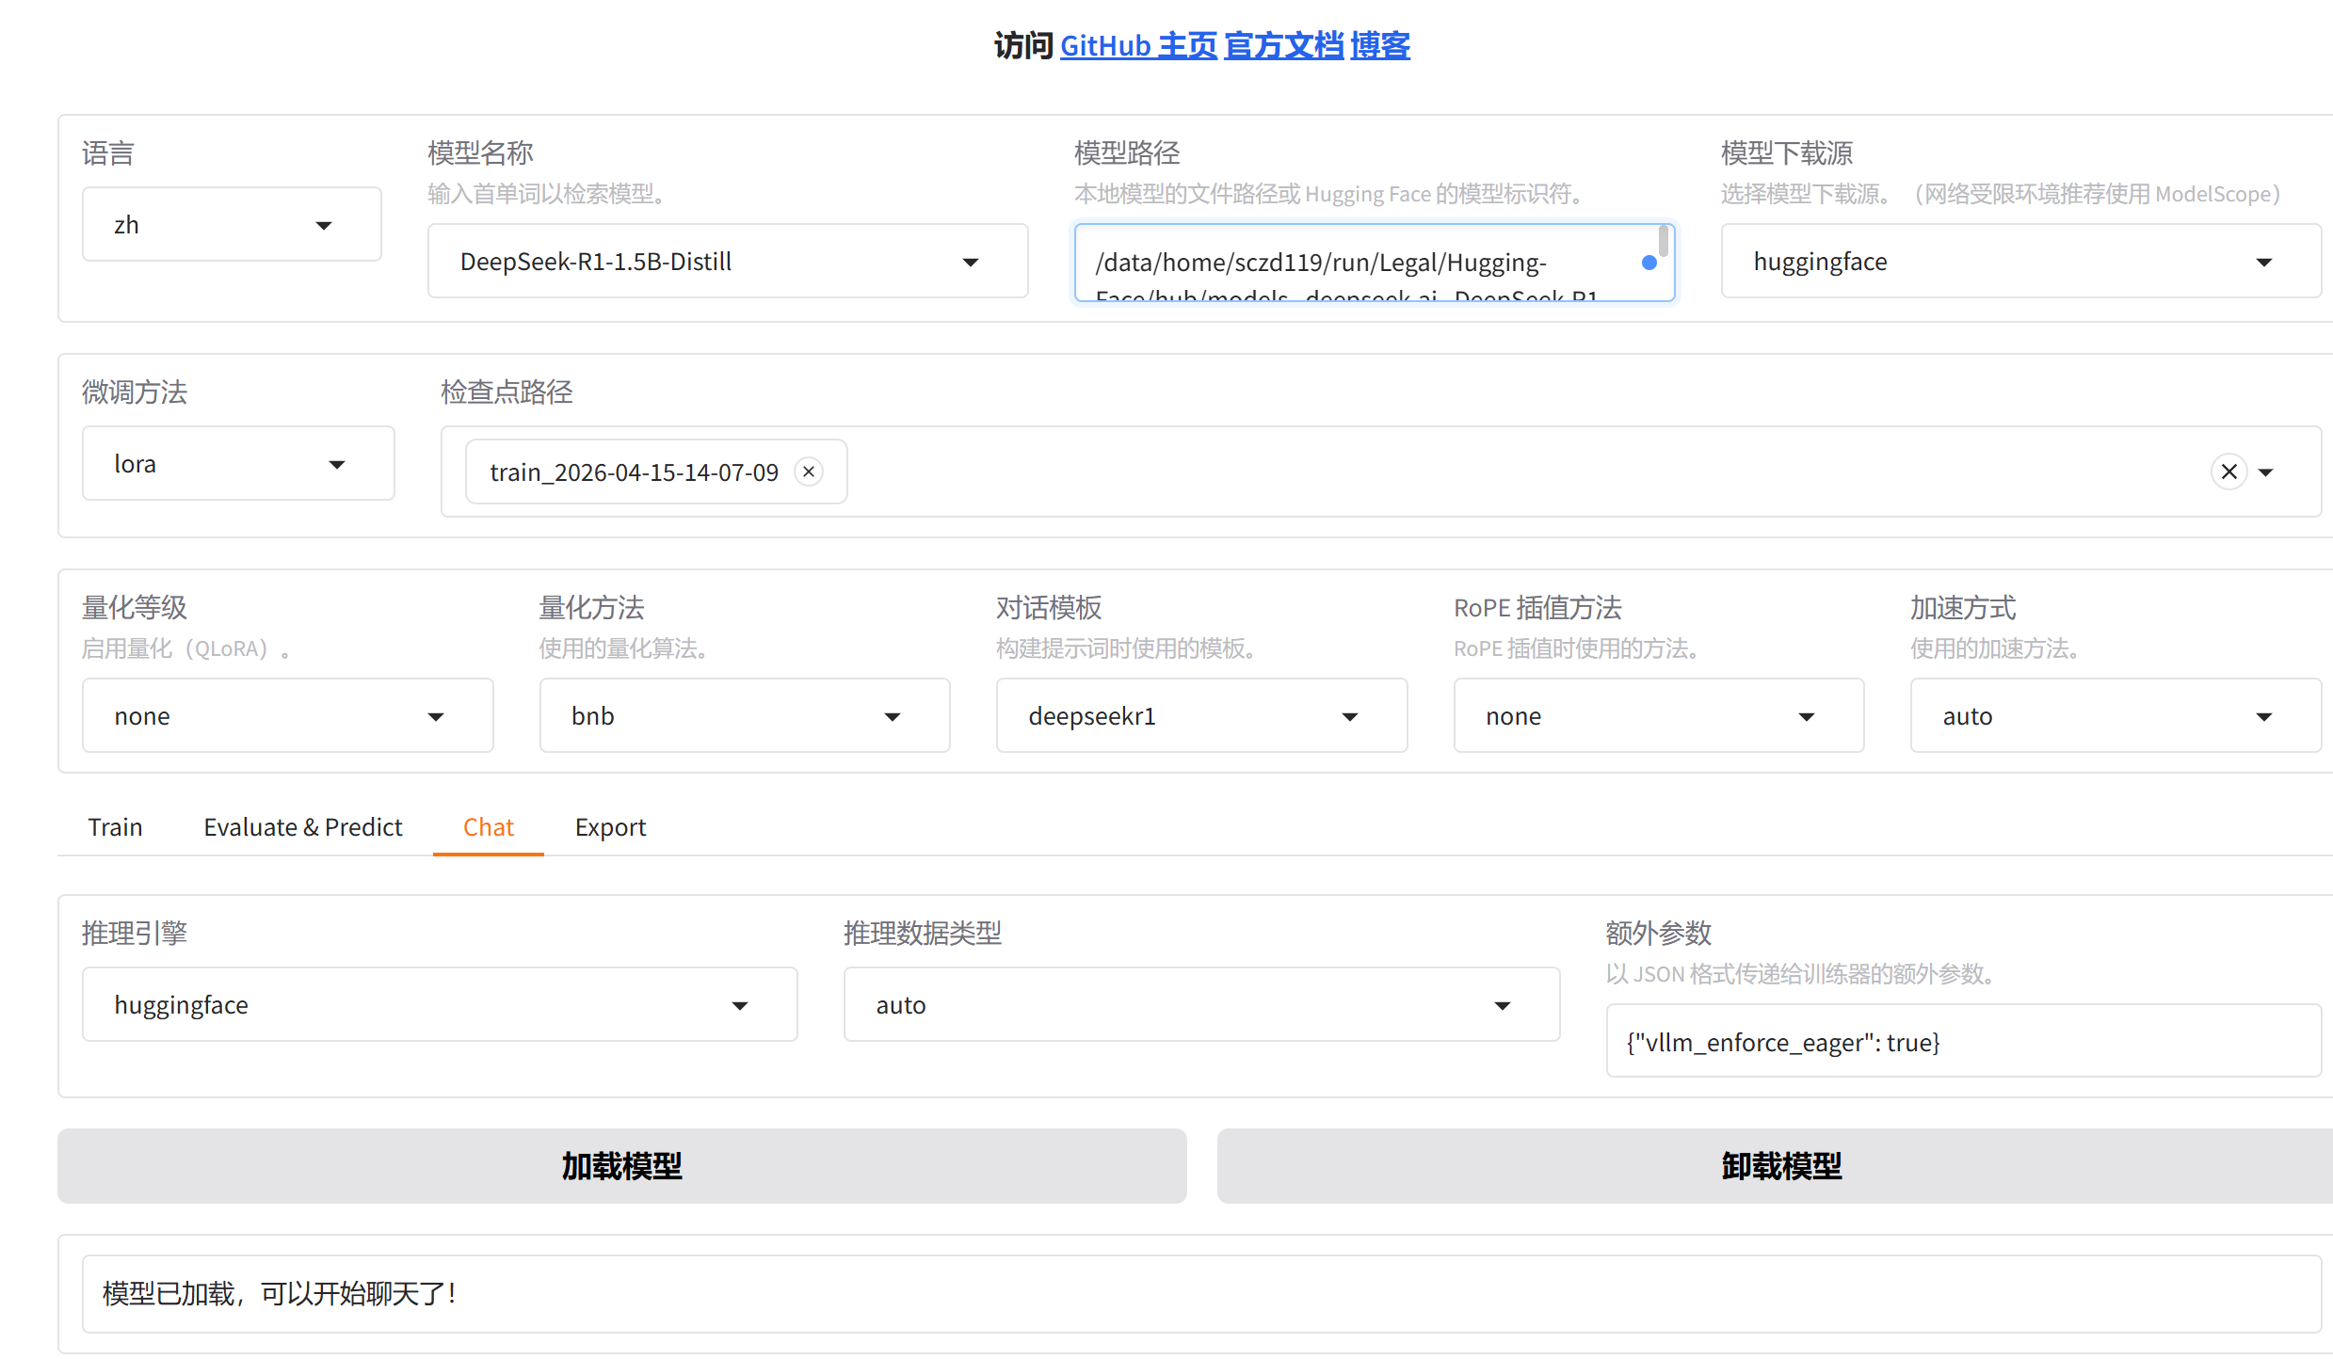Click the extra arguments JSON input field
The height and width of the screenshot is (1359, 2333).
click(1963, 1042)
